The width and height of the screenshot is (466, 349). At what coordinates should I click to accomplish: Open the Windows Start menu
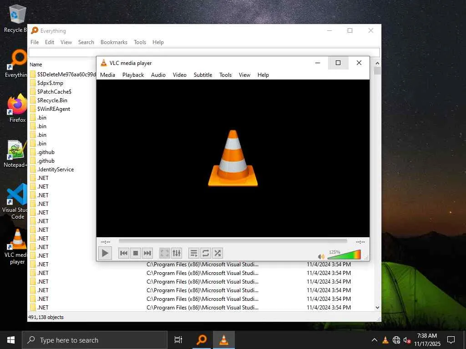click(11, 340)
